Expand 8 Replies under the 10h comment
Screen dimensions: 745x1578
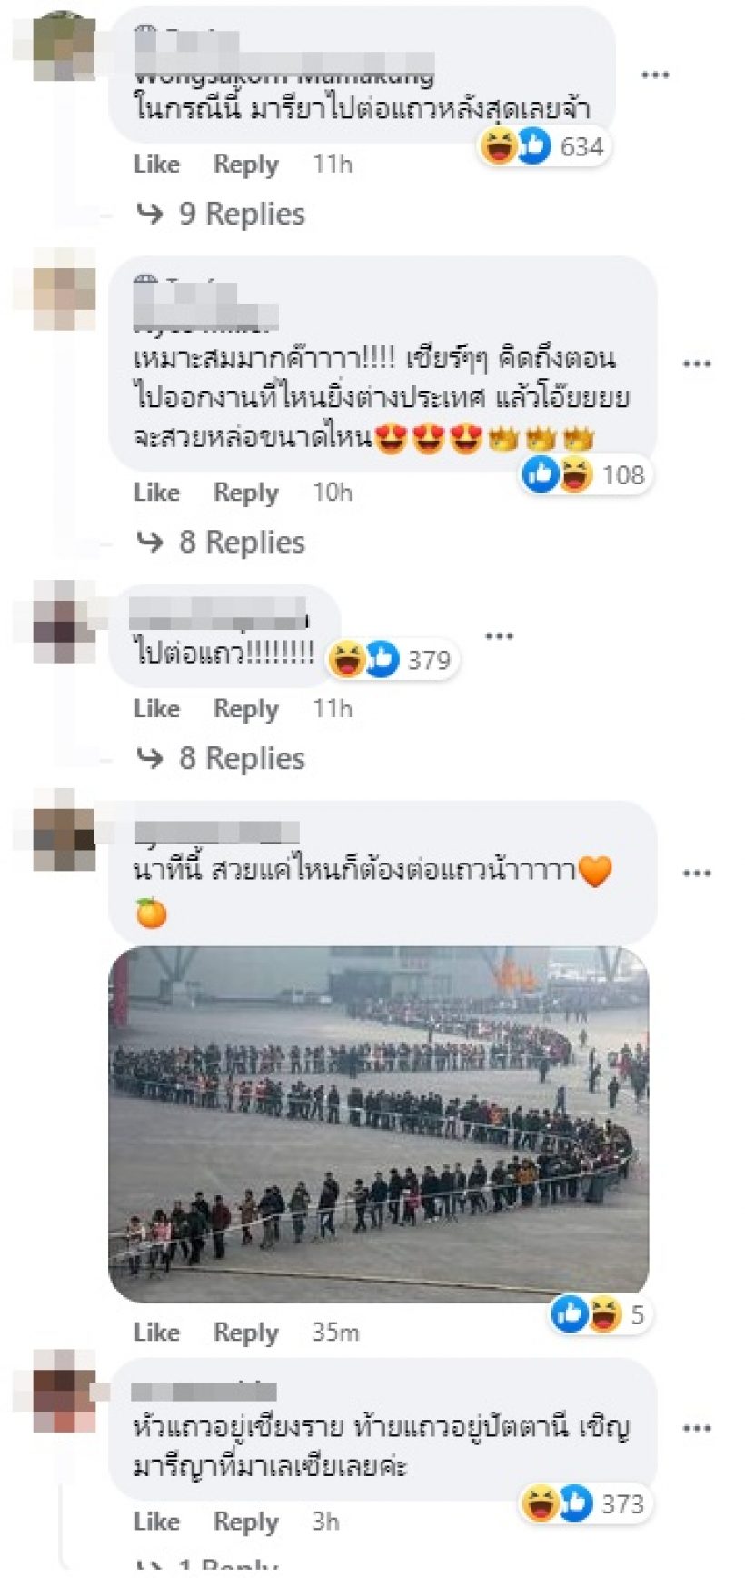(x=221, y=542)
